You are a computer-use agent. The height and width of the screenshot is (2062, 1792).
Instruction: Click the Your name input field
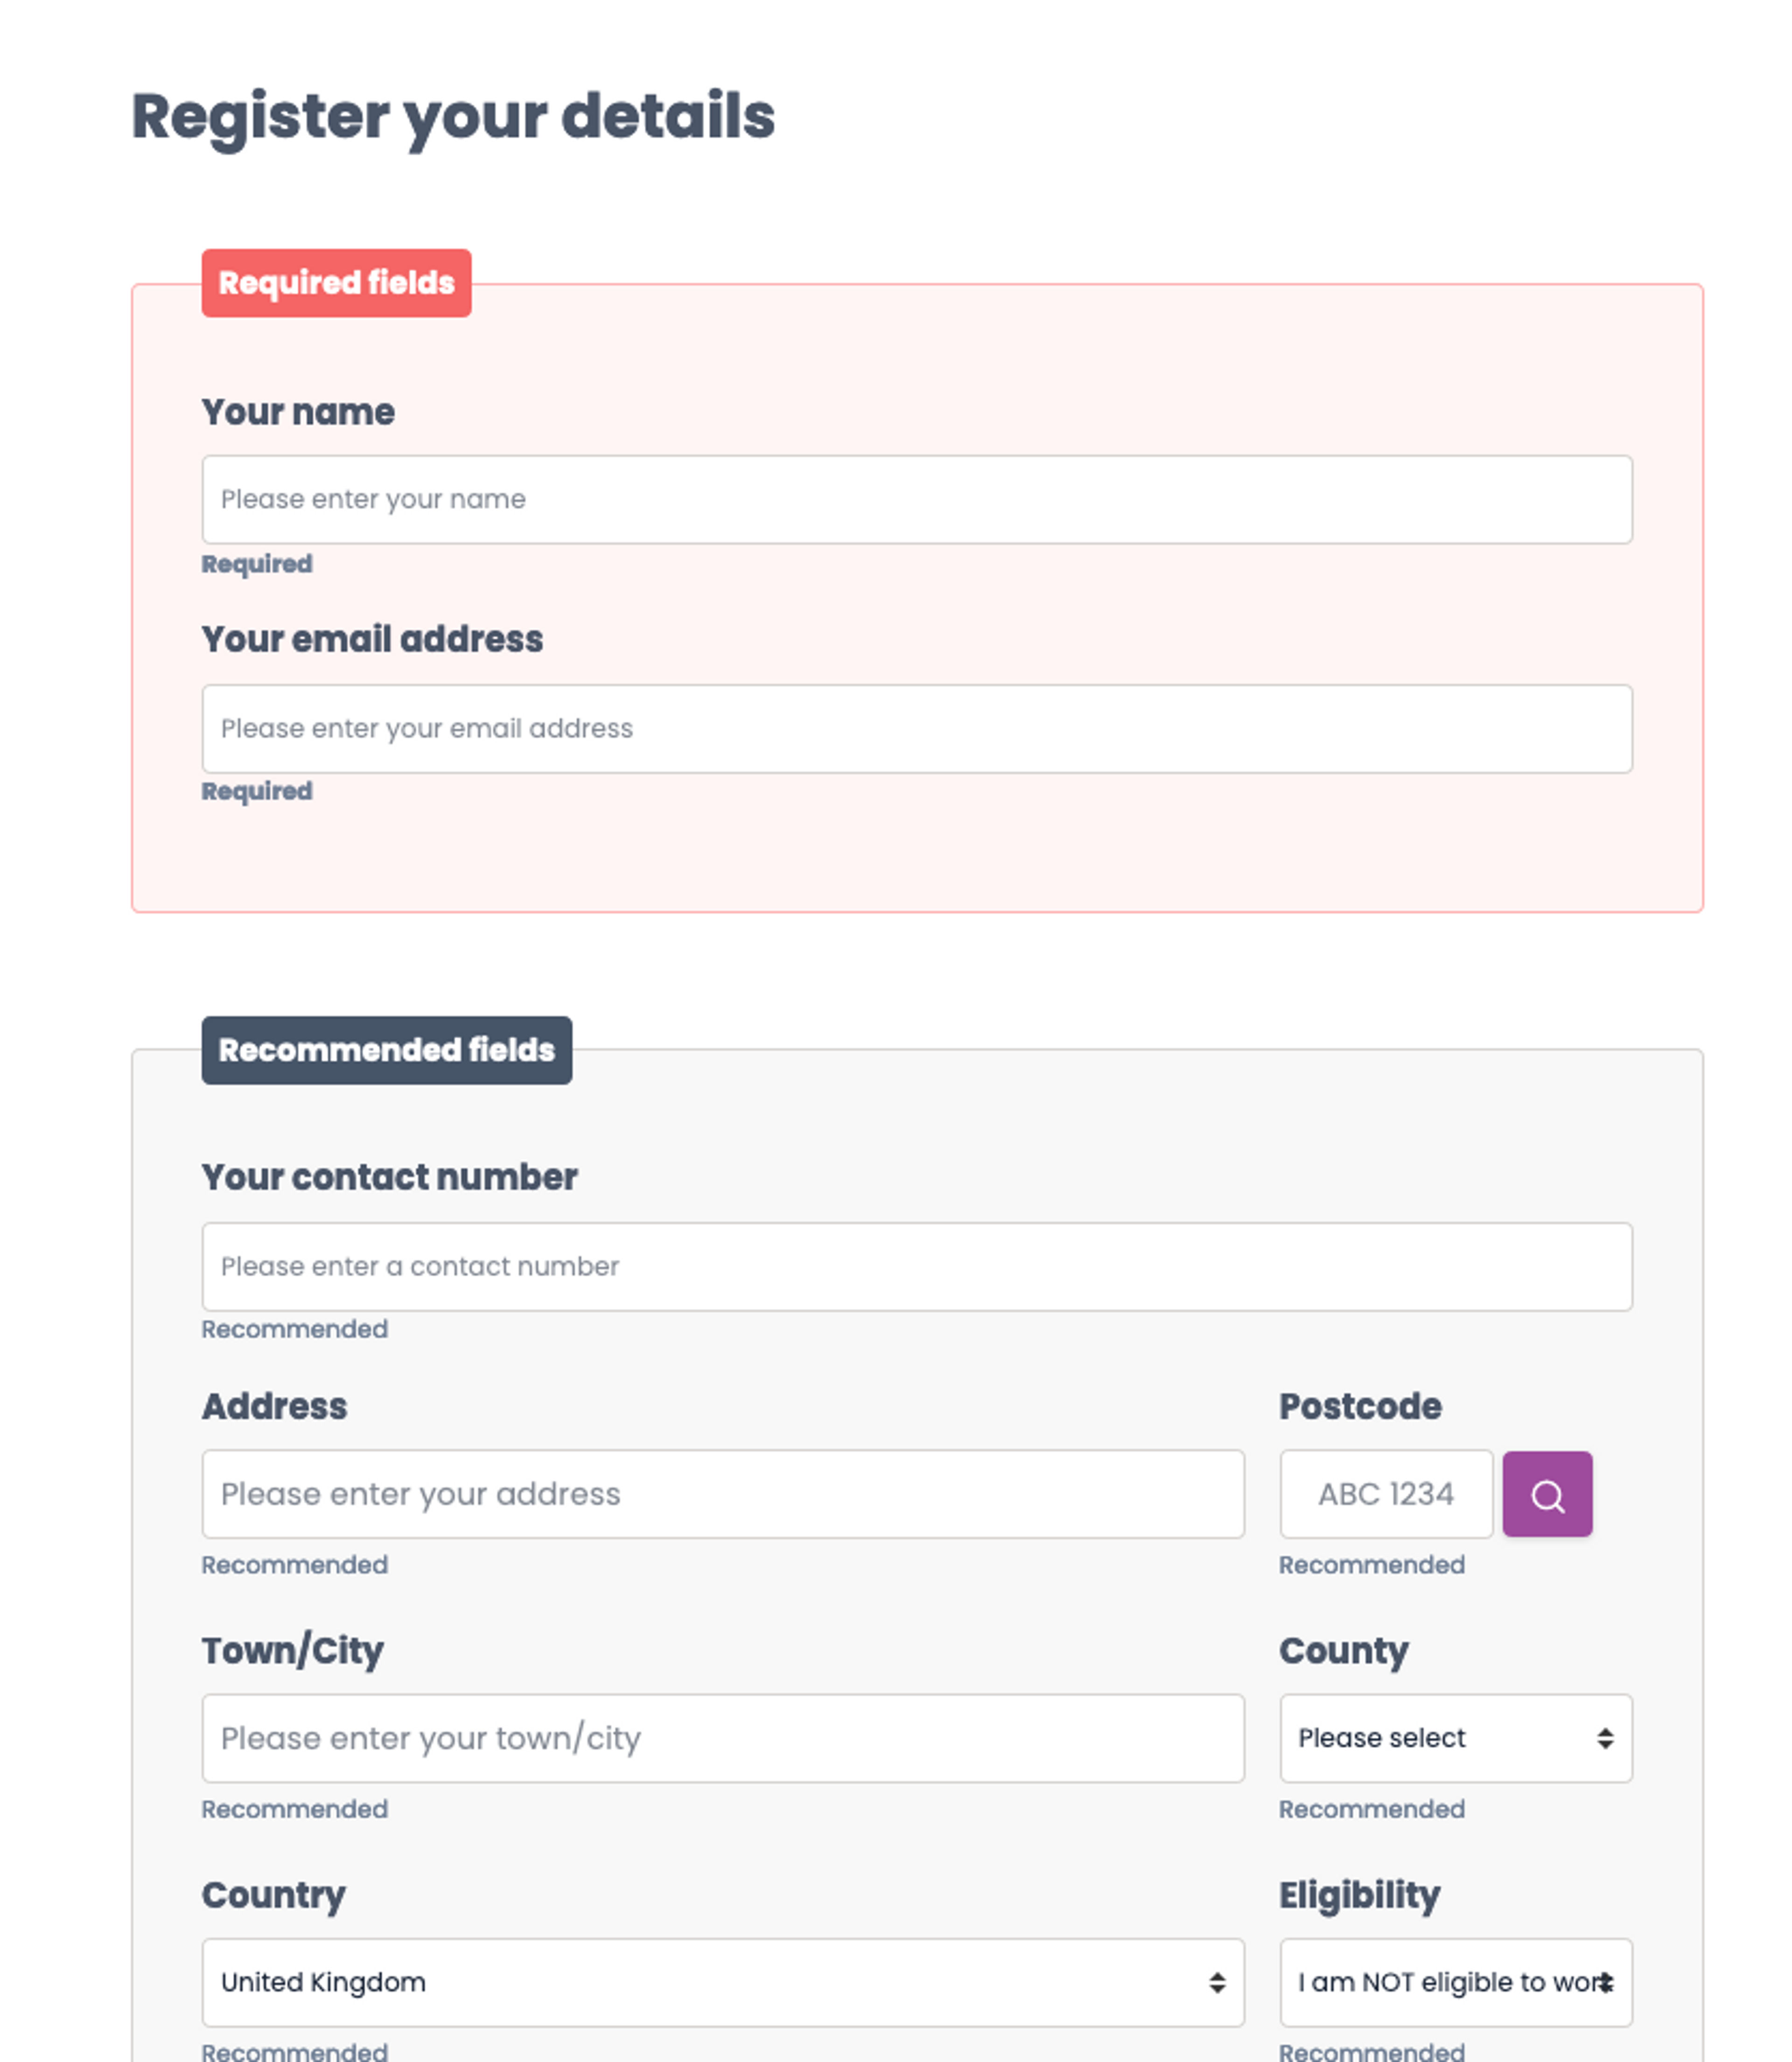(916, 499)
